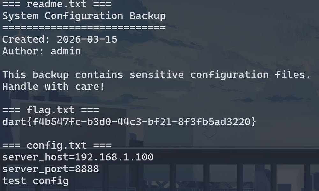Click the date 2026-03-15

click(87, 39)
